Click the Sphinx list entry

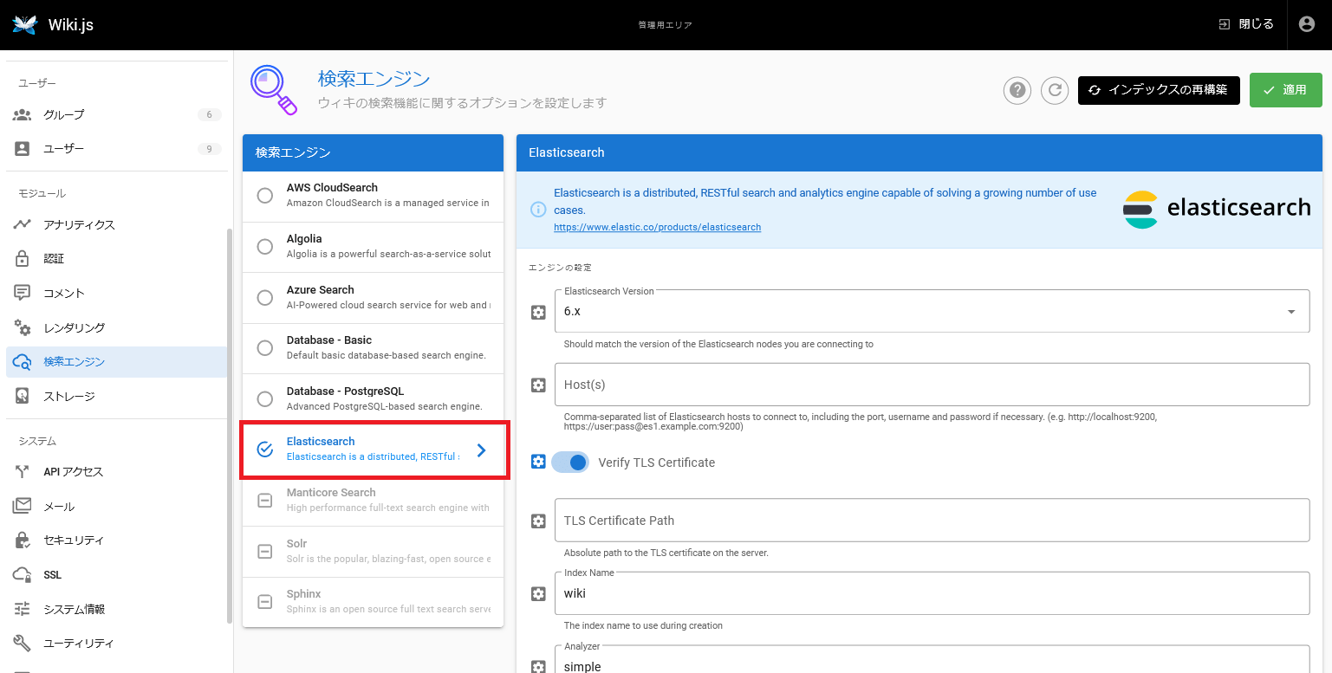tap(374, 602)
